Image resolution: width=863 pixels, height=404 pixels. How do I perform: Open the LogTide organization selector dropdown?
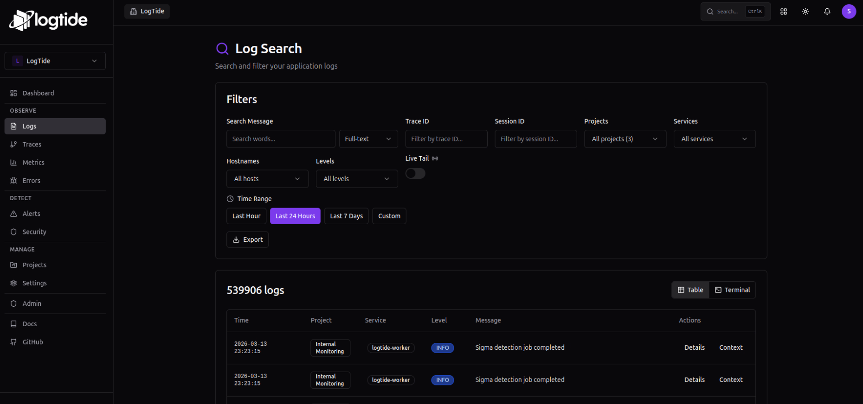pos(55,61)
